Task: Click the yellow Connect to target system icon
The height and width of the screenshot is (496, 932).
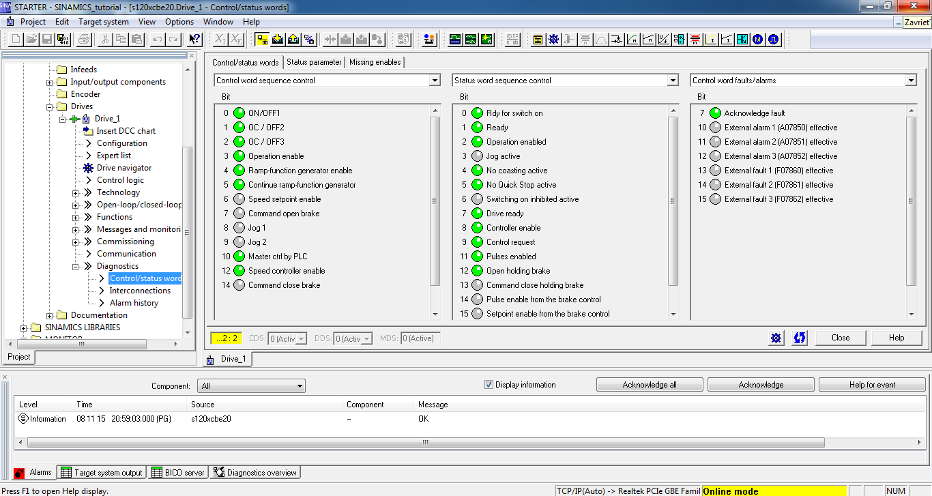Action: click(263, 40)
